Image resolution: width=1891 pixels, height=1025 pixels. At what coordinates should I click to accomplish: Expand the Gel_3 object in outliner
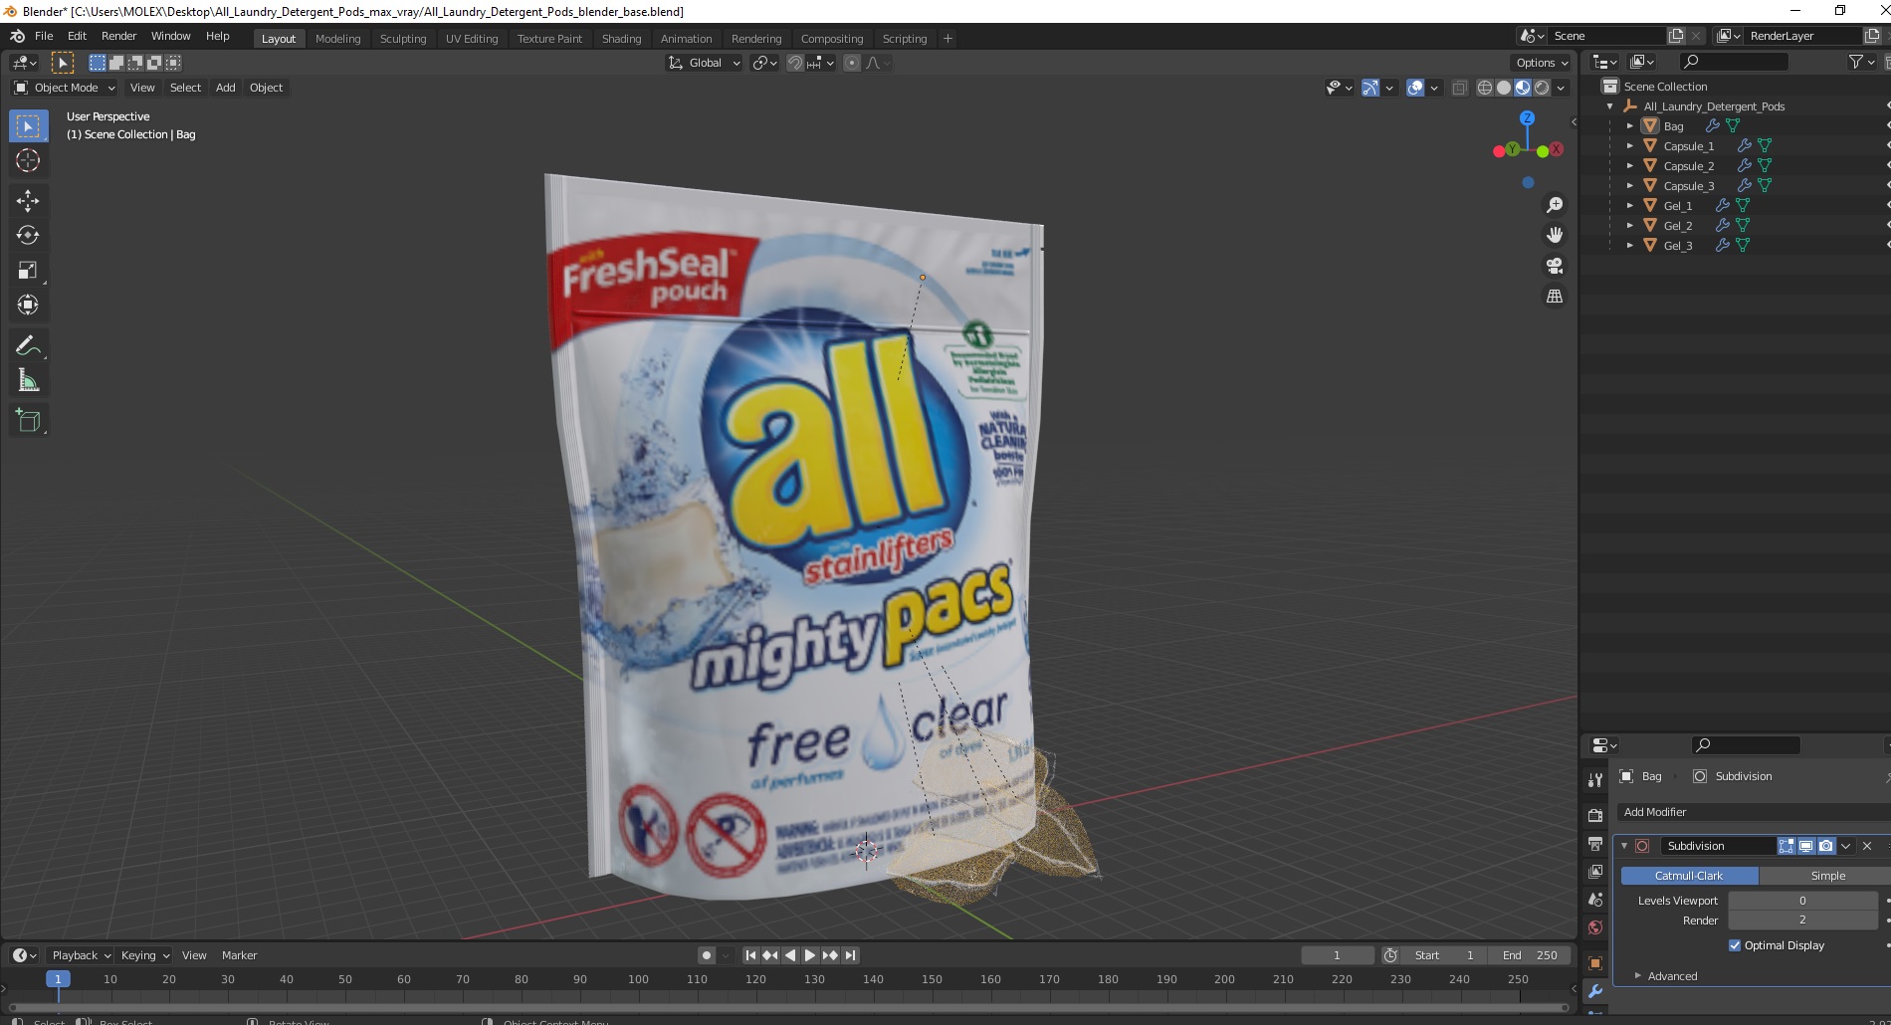coord(1629,246)
